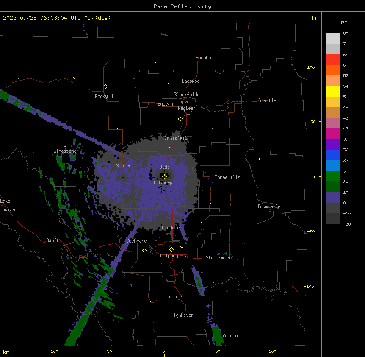Click the Blackfalds city label

point(187,95)
